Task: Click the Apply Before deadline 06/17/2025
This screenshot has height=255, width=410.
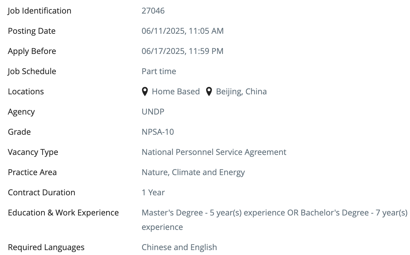Action: click(182, 51)
